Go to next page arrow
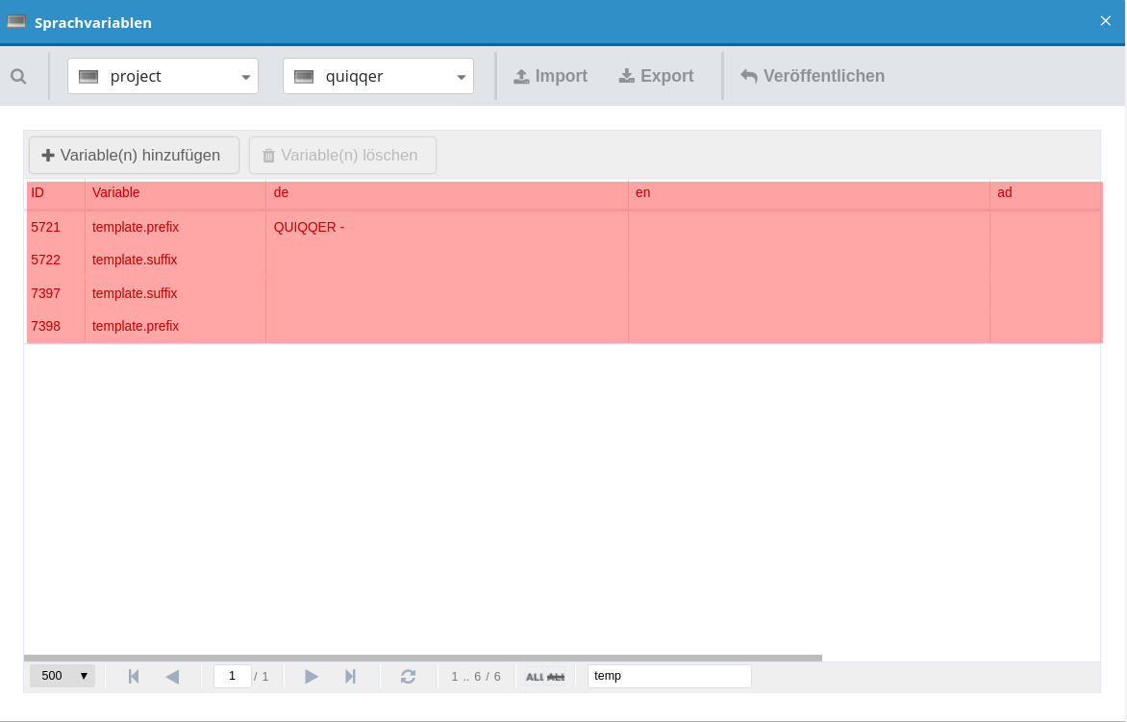 coord(311,676)
